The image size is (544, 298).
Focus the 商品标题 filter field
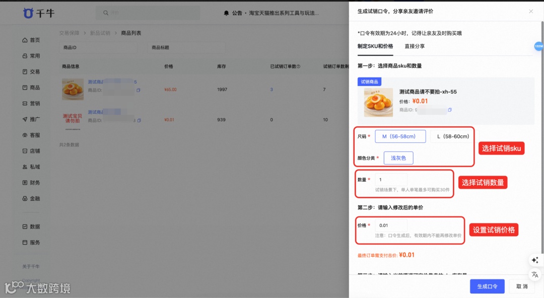click(187, 47)
